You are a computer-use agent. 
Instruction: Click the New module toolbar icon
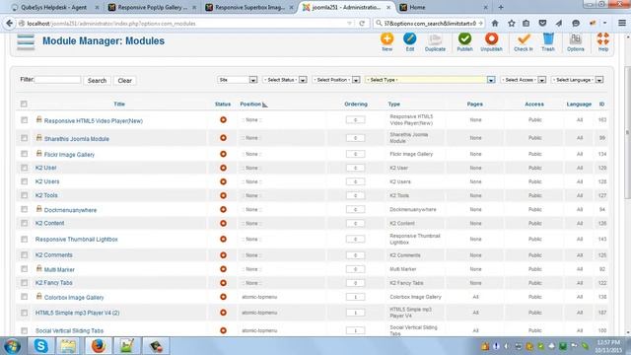[386, 41]
